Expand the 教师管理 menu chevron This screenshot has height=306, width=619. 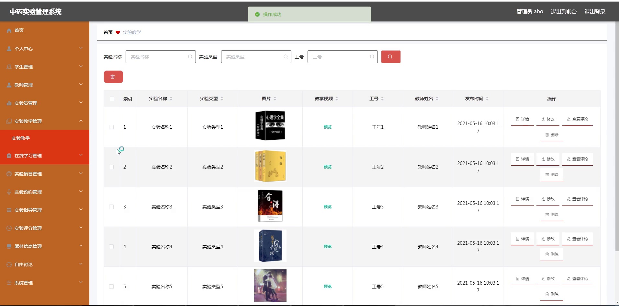81,84
